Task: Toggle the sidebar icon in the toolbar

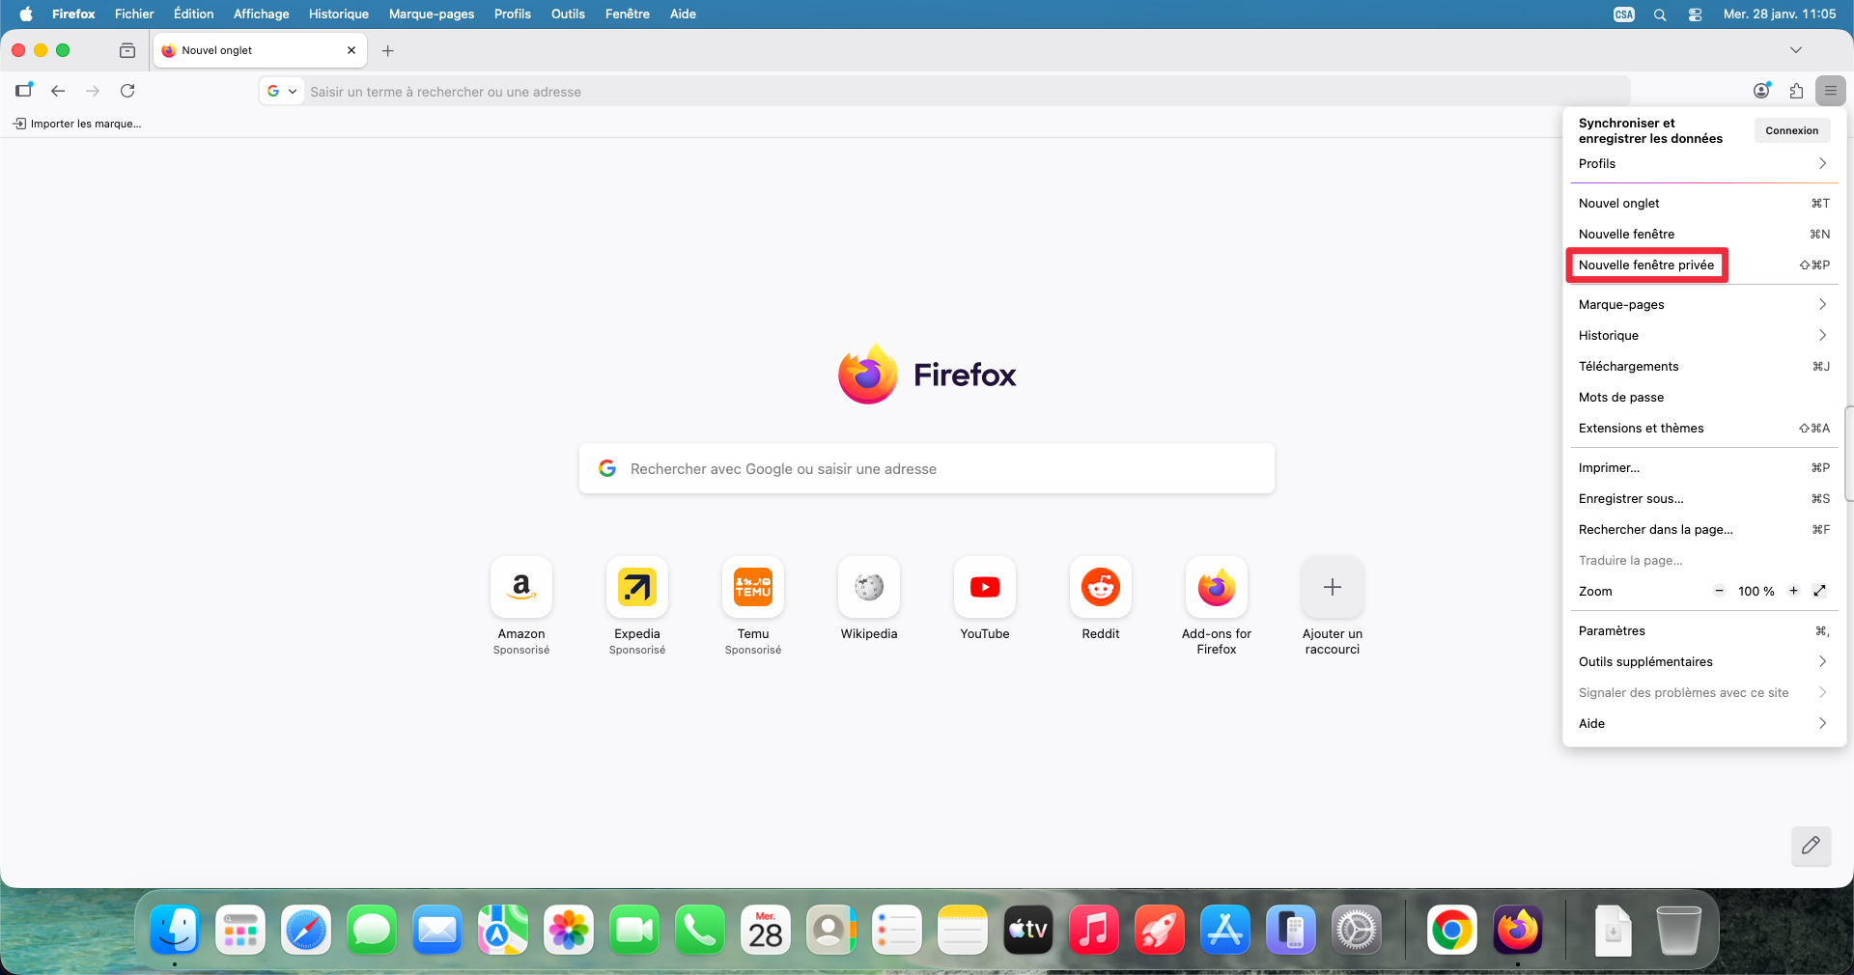Action: pos(24,91)
